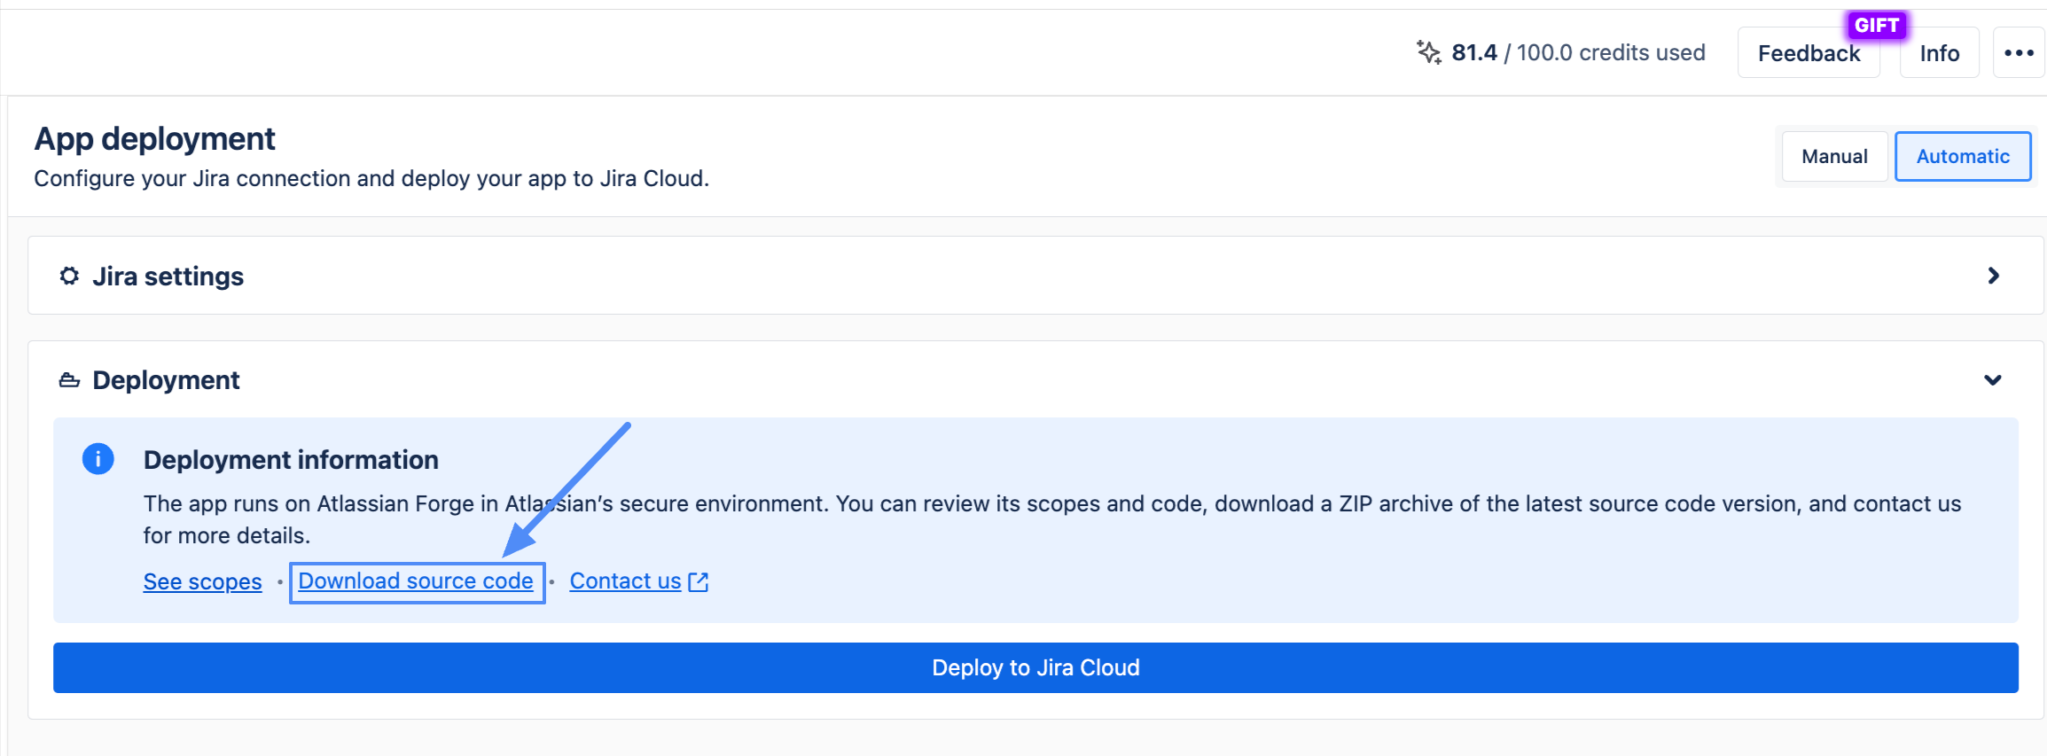Click the gear icon beside Jira settings

coord(69,277)
